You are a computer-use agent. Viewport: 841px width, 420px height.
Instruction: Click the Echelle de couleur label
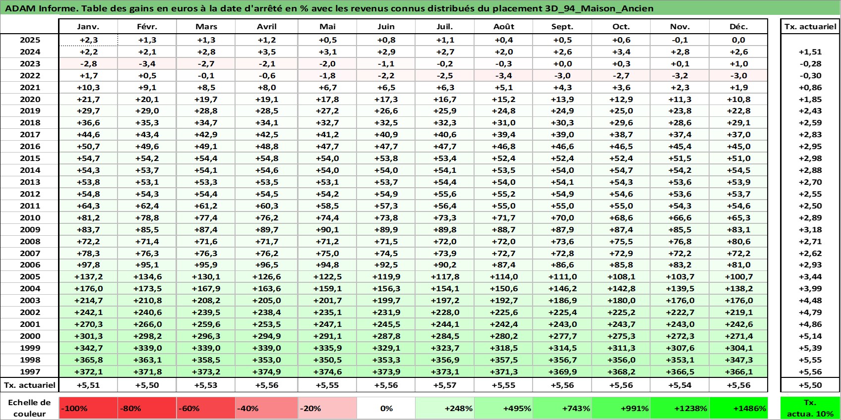(30, 408)
